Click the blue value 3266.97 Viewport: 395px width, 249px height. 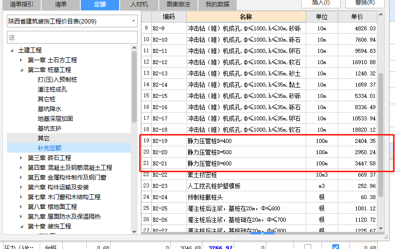point(221,247)
